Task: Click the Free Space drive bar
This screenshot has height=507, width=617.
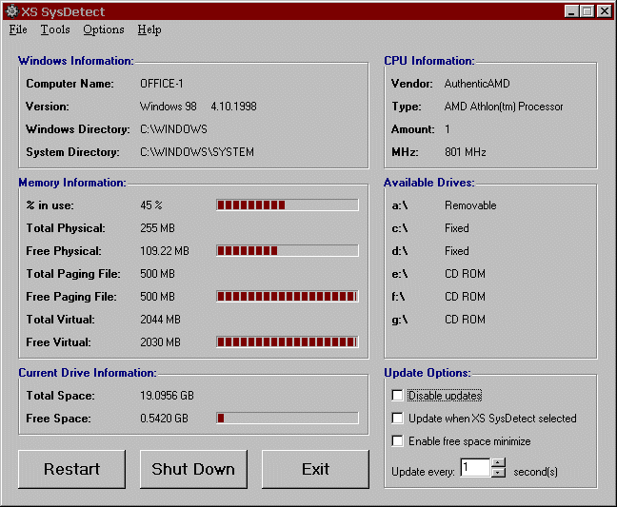Action: click(x=288, y=419)
